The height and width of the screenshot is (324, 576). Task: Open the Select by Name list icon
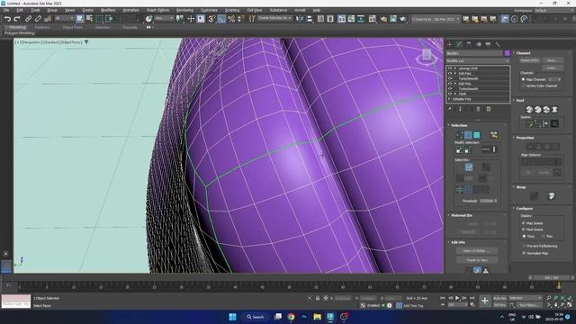coord(89,19)
